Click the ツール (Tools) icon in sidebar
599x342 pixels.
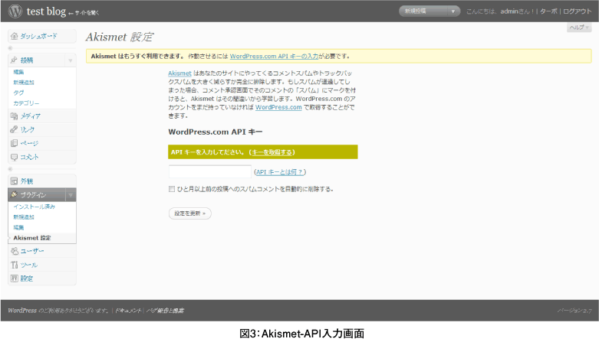point(14,265)
